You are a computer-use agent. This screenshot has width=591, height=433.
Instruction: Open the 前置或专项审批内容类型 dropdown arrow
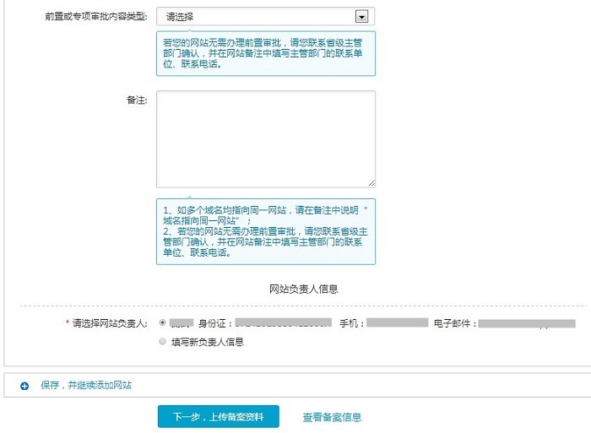pos(362,16)
